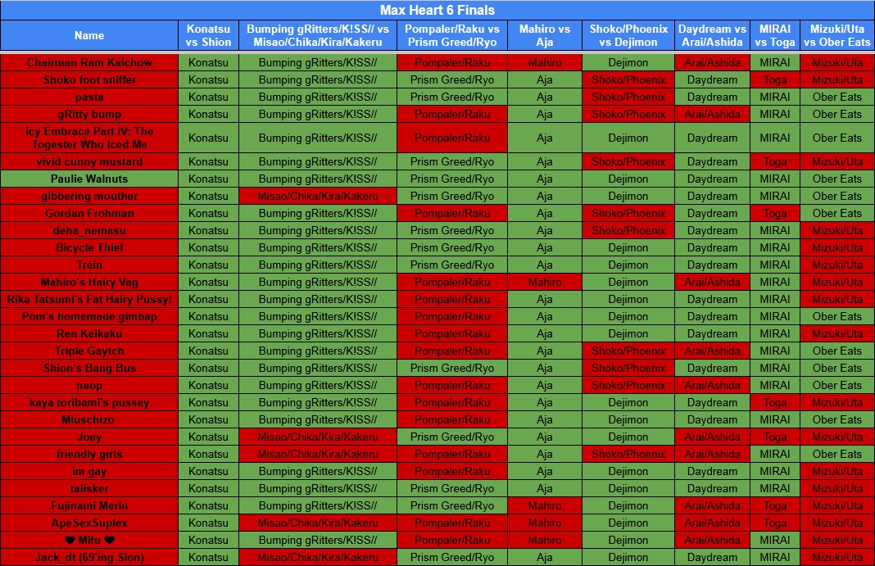
Task: Select Dejimon cell in Bicycle Thief row
Action: [x=628, y=247]
